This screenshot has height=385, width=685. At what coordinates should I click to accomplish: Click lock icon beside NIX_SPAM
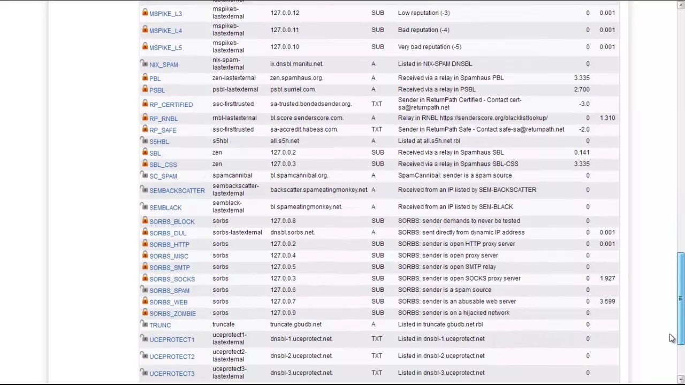144,64
